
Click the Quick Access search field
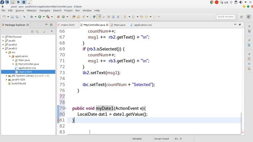pos(225,17)
